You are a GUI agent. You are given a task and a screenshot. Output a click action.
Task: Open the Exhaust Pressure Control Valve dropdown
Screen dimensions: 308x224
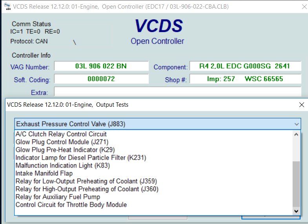pos(158,124)
